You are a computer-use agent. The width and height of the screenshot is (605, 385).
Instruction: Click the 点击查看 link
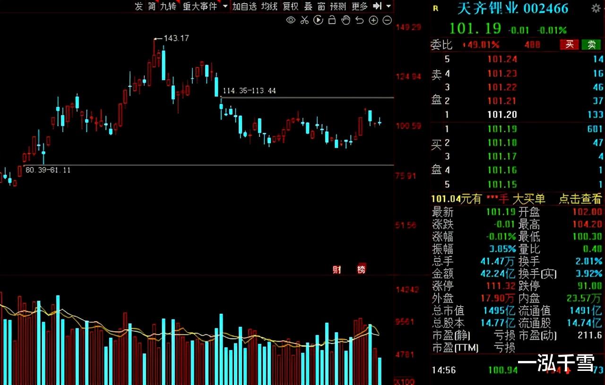click(x=580, y=199)
